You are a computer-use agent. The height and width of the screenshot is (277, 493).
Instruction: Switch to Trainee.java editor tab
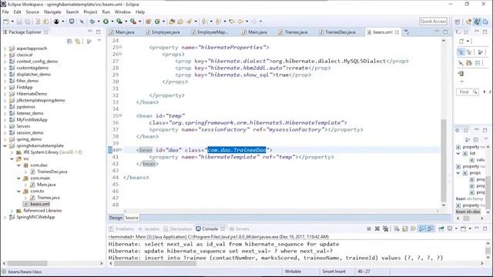click(x=293, y=32)
